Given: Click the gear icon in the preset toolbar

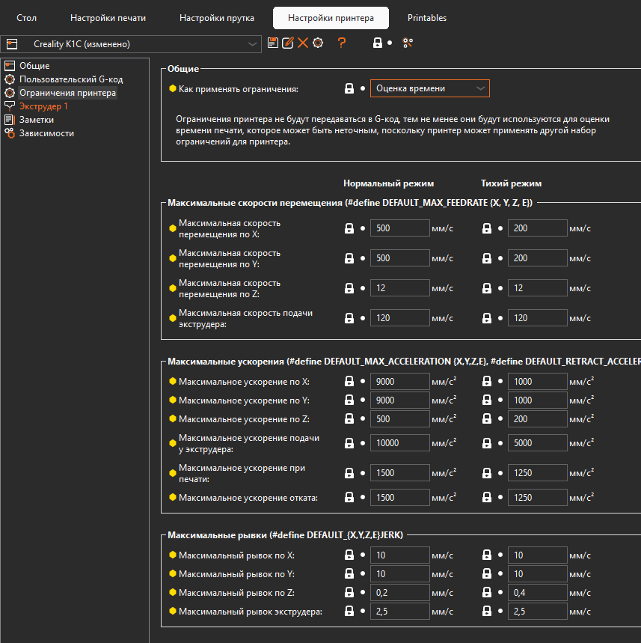Looking at the screenshot, I should [x=318, y=43].
